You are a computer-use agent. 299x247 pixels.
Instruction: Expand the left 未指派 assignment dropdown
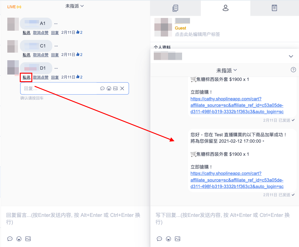point(75,6)
